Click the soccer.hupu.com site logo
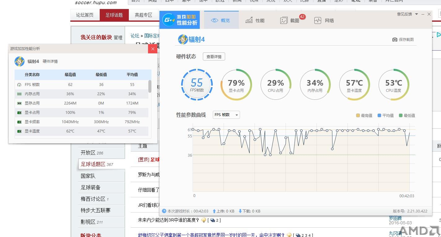This screenshot has width=441, height=237. pos(96,2)
